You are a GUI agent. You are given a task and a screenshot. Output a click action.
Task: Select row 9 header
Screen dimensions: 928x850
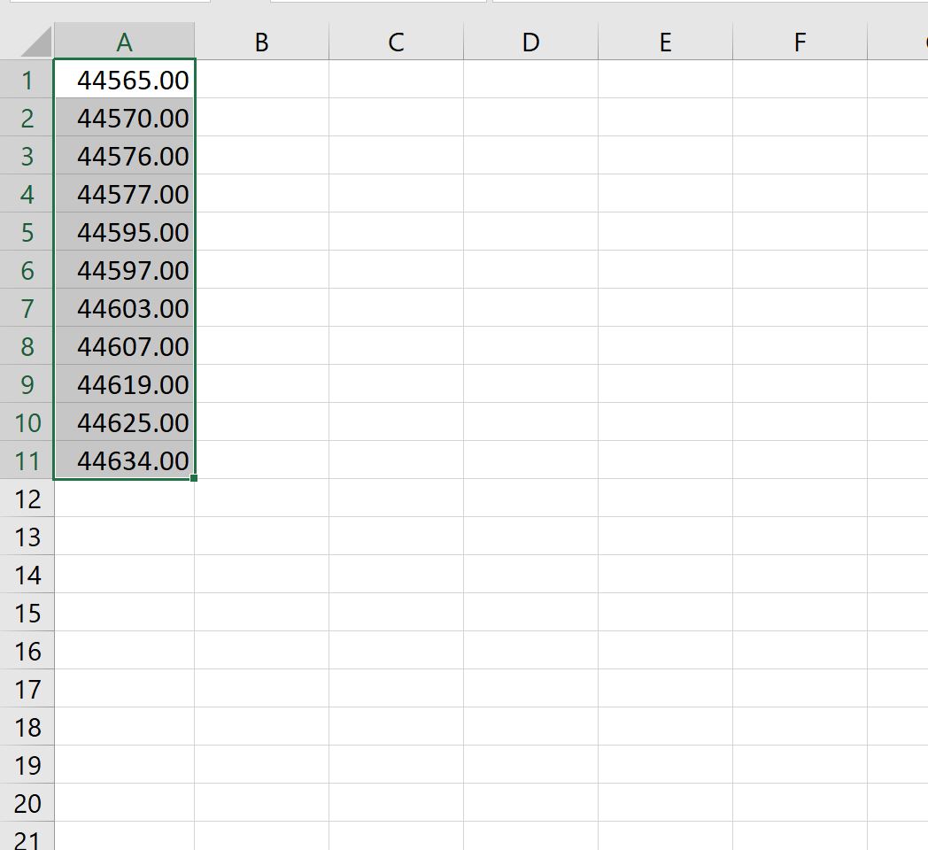point(27,383)
